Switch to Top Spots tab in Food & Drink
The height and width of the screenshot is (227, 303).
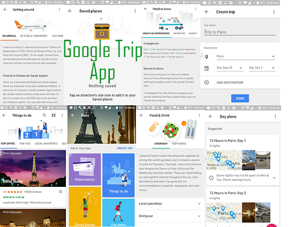tap(179, 144)
